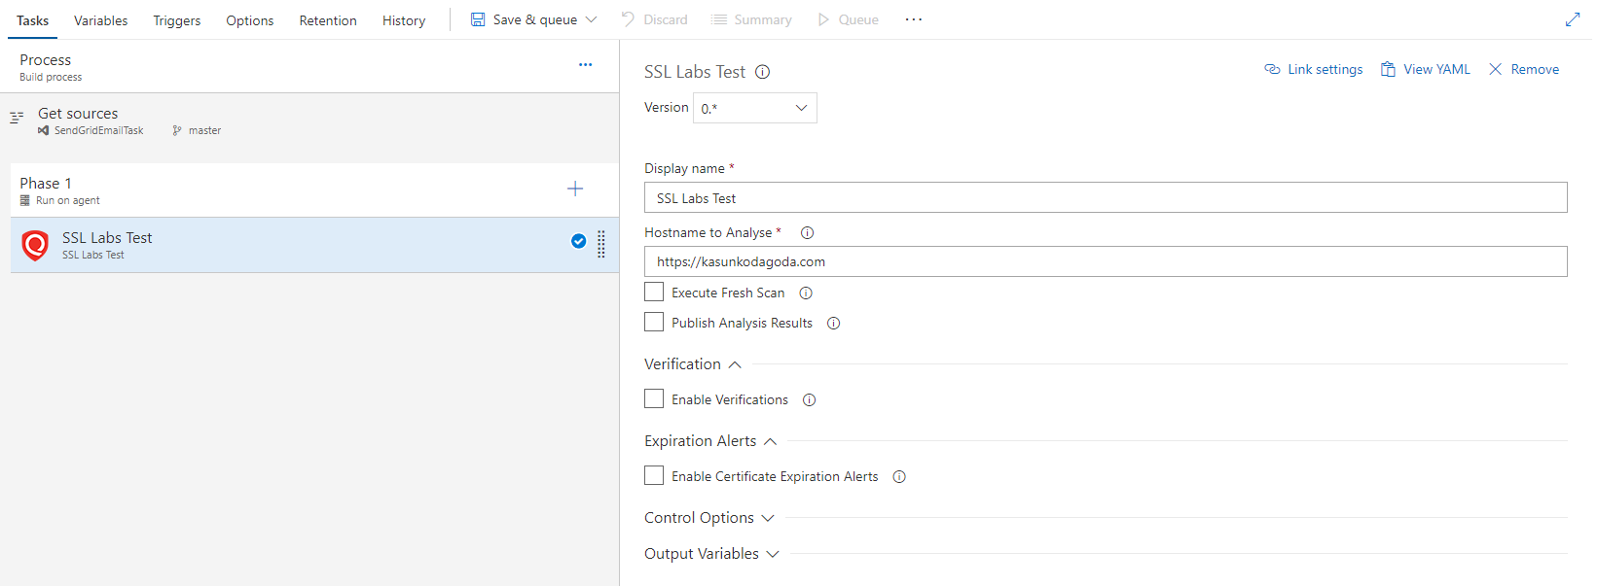Open the toolbar more actions ellipsis
This screenshot has width=1598, height=586.
click(x=913, y=19)
